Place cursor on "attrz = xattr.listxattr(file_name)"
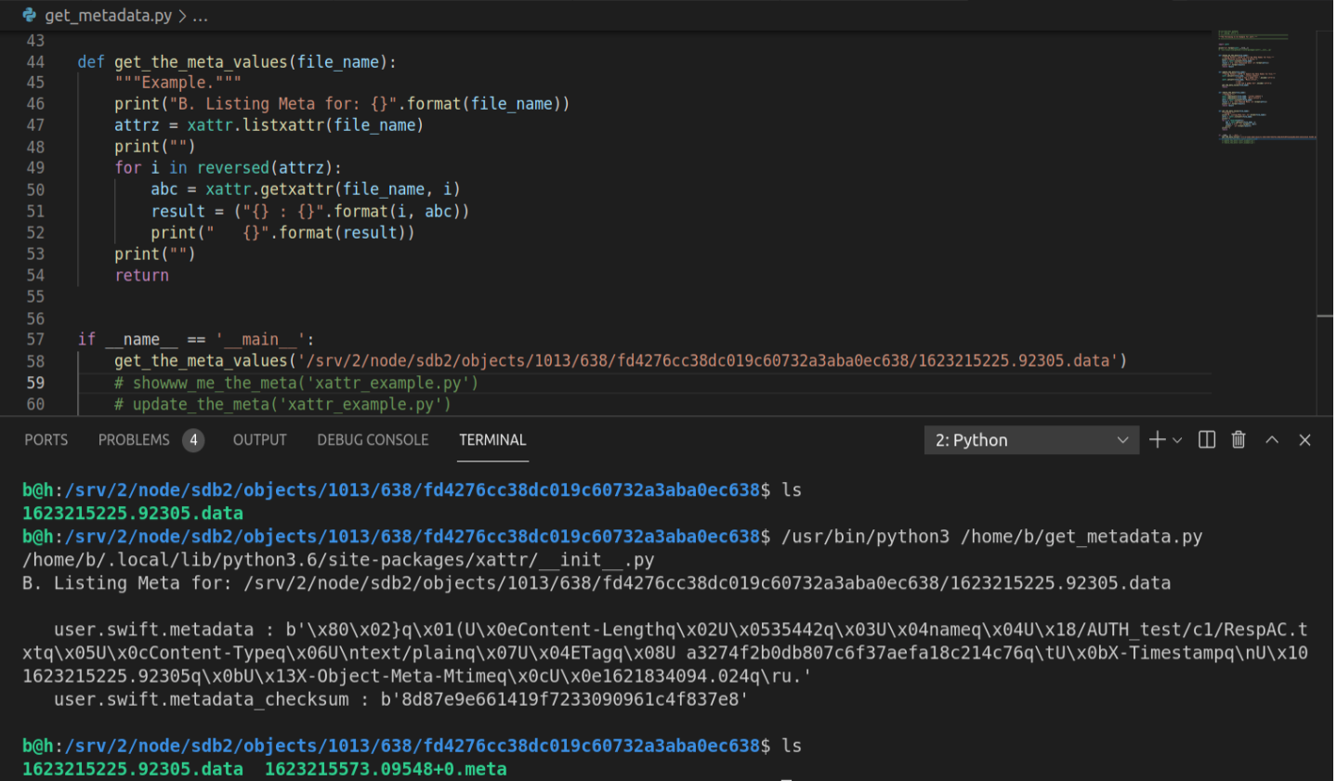Image resolution: width=1337 pixels, height=781 pixels. [x=269, y=125]
